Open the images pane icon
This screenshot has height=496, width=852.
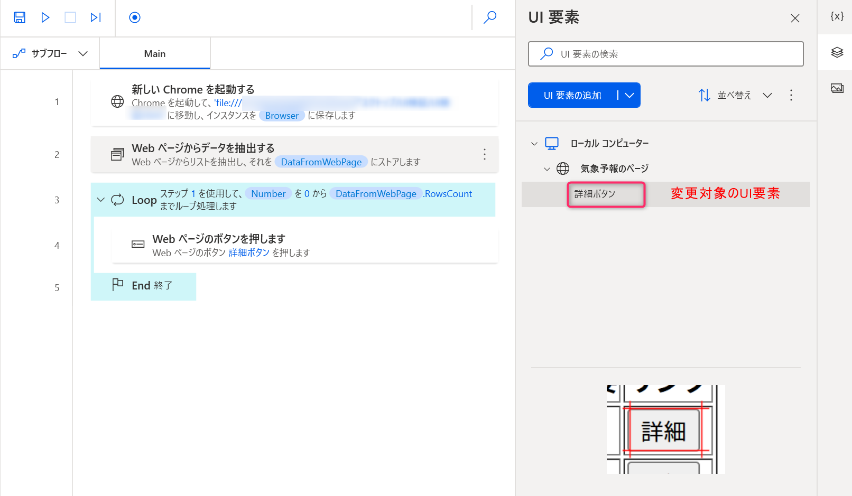coord(837,88)
